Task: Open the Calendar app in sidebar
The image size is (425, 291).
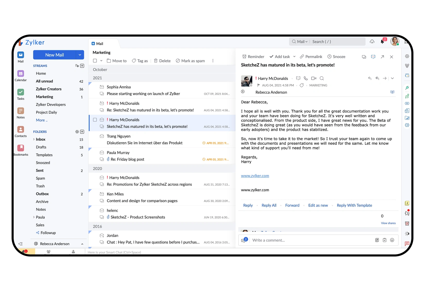Action: (21, 74)
